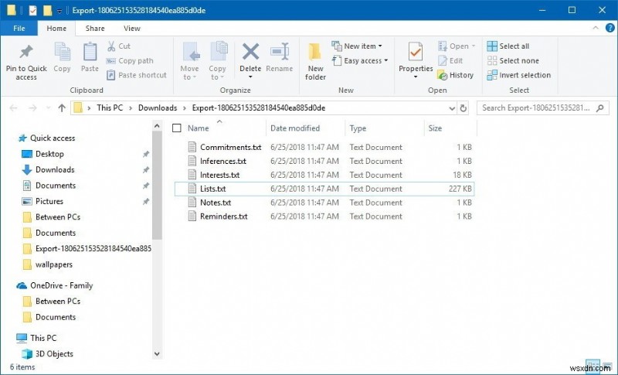
Task: Click the History icon in ribbon
Action: click(443, 75)
